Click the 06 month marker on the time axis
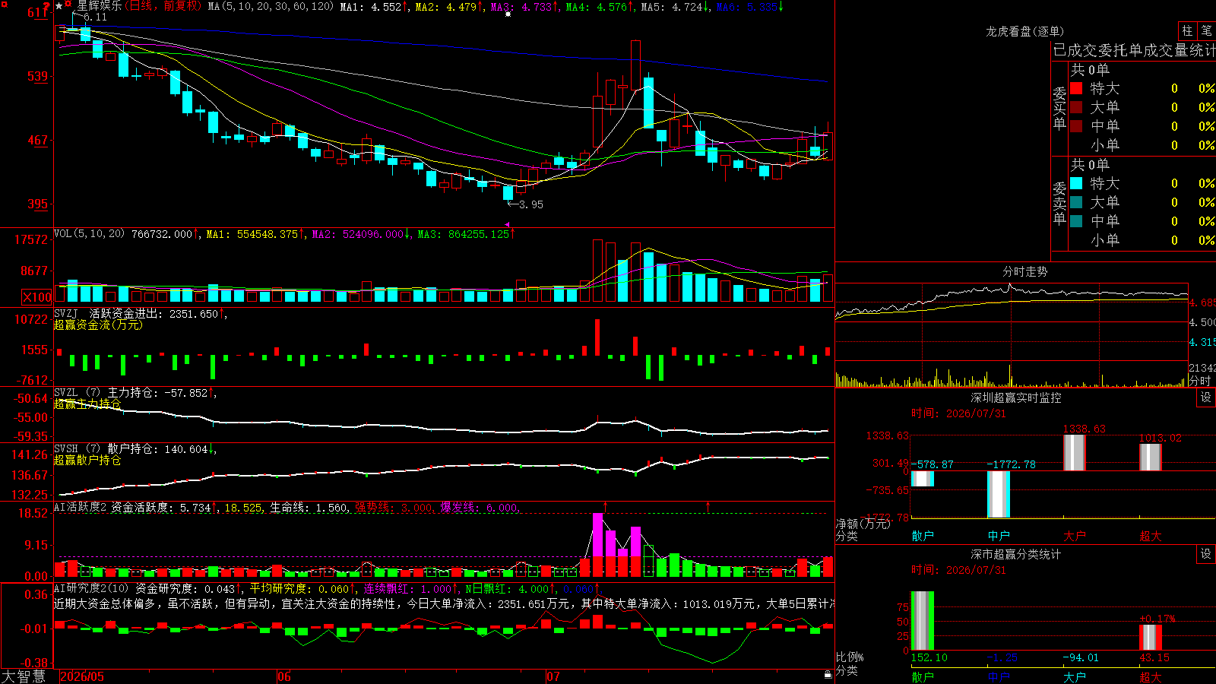Viewport: 1216px width, 684px height. (x=284, y=676)
